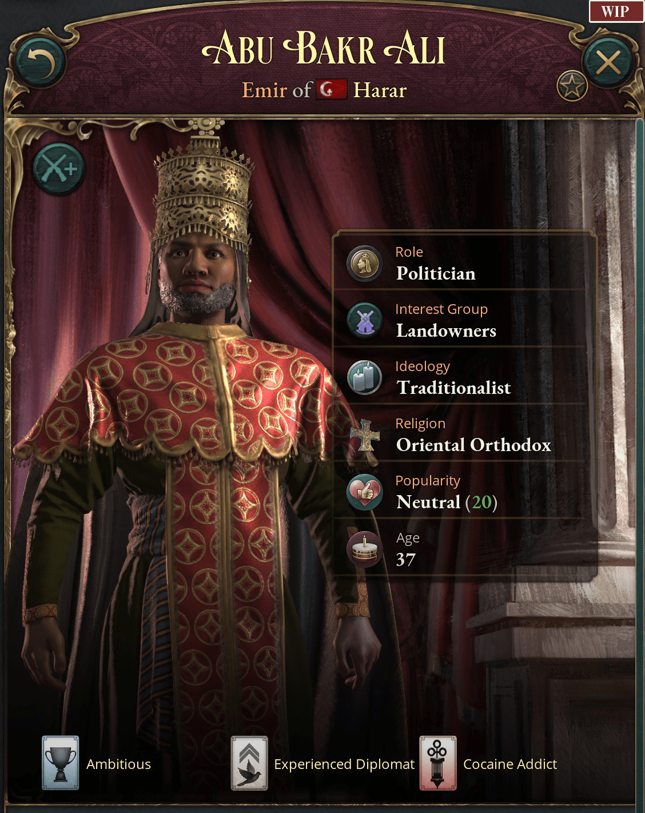The height and width of the screenshot is (813, 645).
Task: Click the Experienced Diplomat dove trait icon
Action: pos(249,763)
